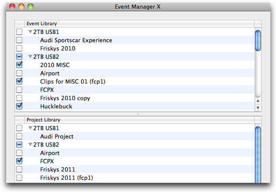The width and height of the screenshot is (276, 192).
Task: Toggle the mixed-state 2TB USB2 event checkbox
Action: 19,57
